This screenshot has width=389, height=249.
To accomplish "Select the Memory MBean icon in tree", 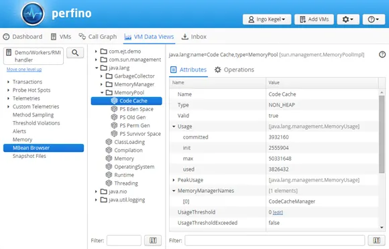I will tap(109, 159).
